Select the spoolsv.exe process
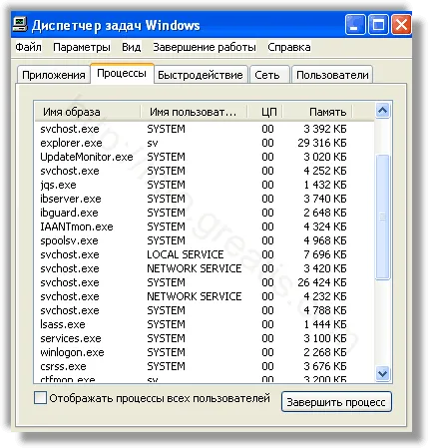Image resolution: width=428 pixels, height=448 pixels. point(205,240)
